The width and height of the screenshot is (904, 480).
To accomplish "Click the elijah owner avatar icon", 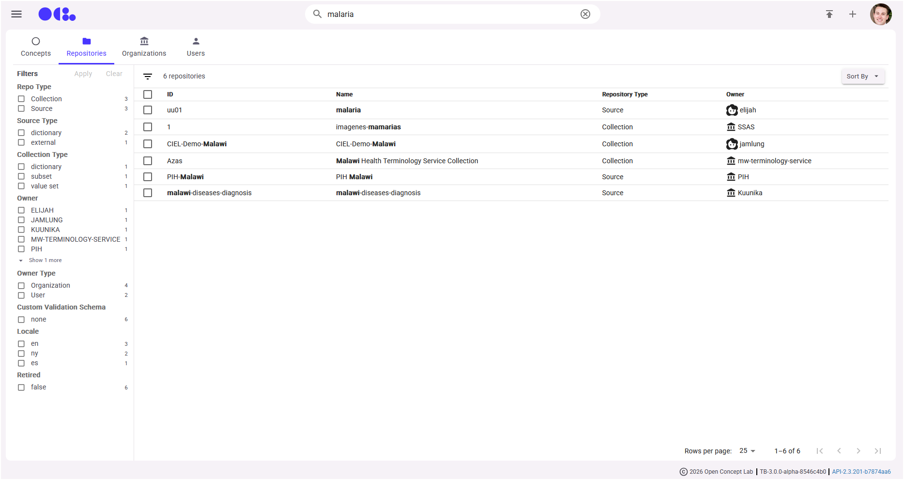I will 732,110.
